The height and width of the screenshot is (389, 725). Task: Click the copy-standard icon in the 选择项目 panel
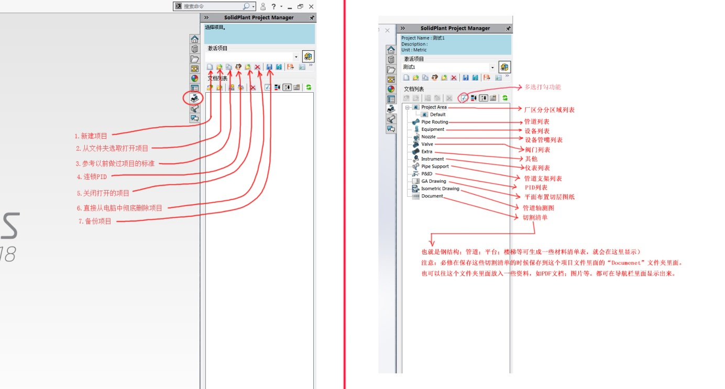tap(229, 67)
